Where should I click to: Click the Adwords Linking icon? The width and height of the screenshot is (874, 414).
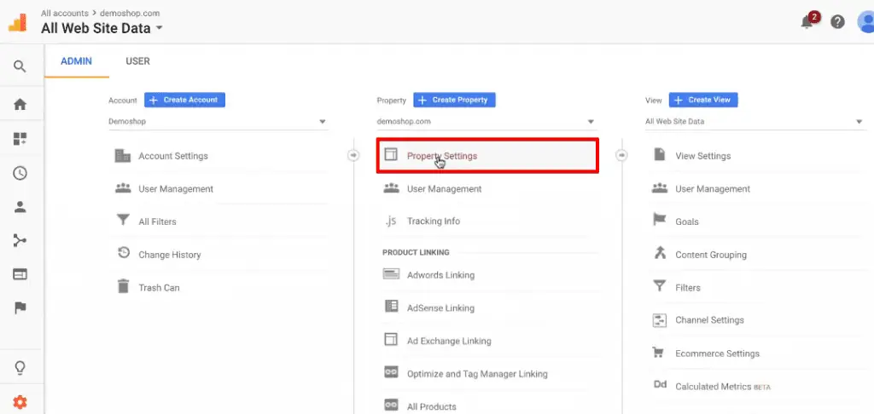(391, 274)
